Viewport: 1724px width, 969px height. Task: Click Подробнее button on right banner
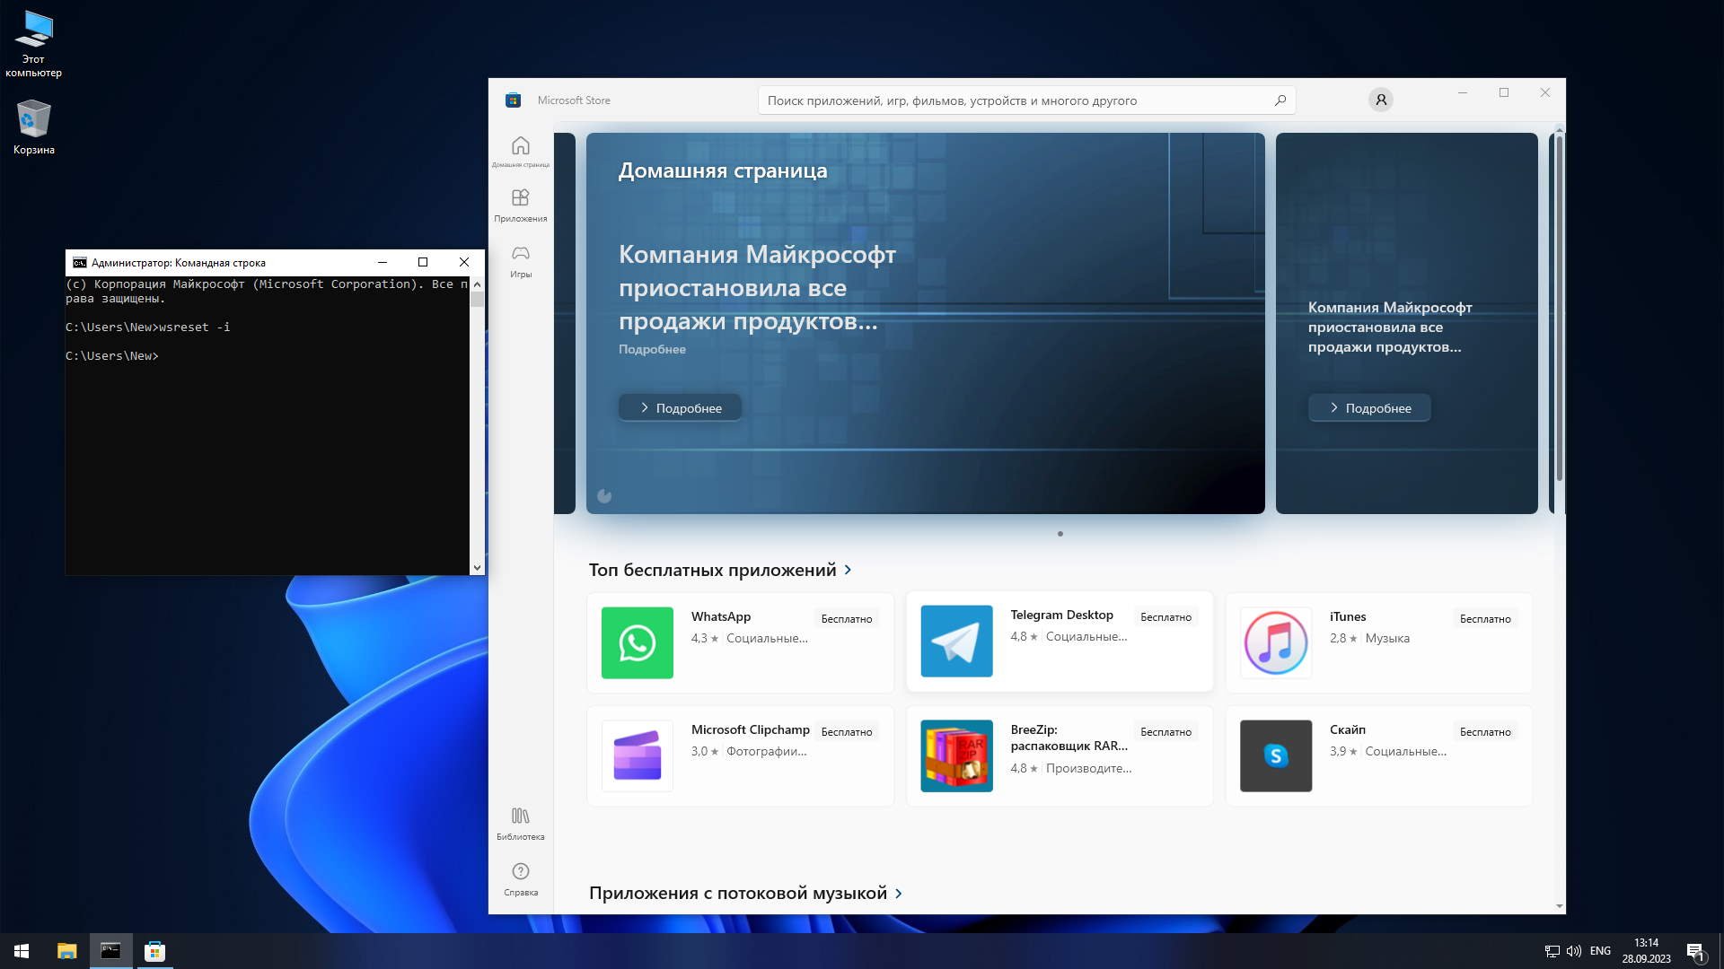coord(1369,408)
